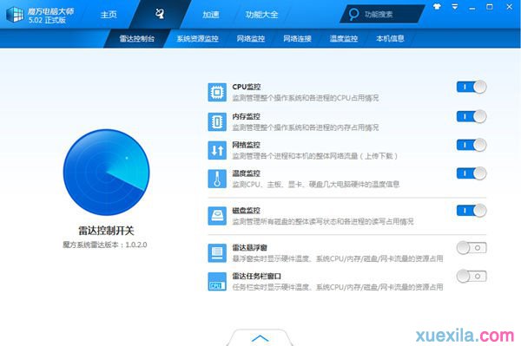Image resolution: width=521 pixels, height=346 pixels.
Task: Click the CPU监控 chip icon
Action: tap(217, 92)
